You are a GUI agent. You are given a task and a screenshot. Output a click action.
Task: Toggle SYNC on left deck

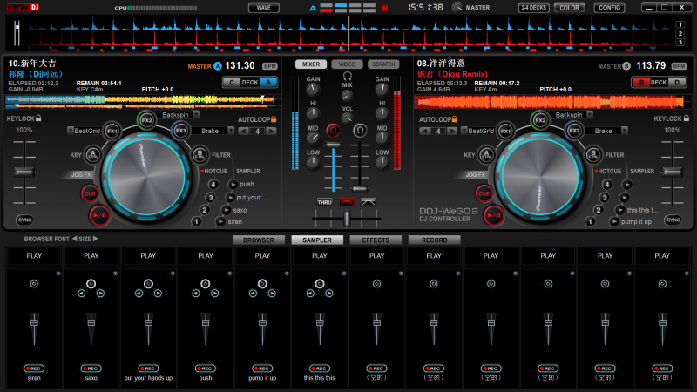(25, 220)
